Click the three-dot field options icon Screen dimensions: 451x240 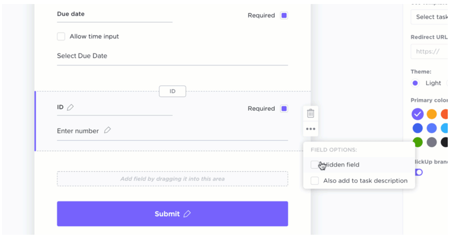point(311,129)
